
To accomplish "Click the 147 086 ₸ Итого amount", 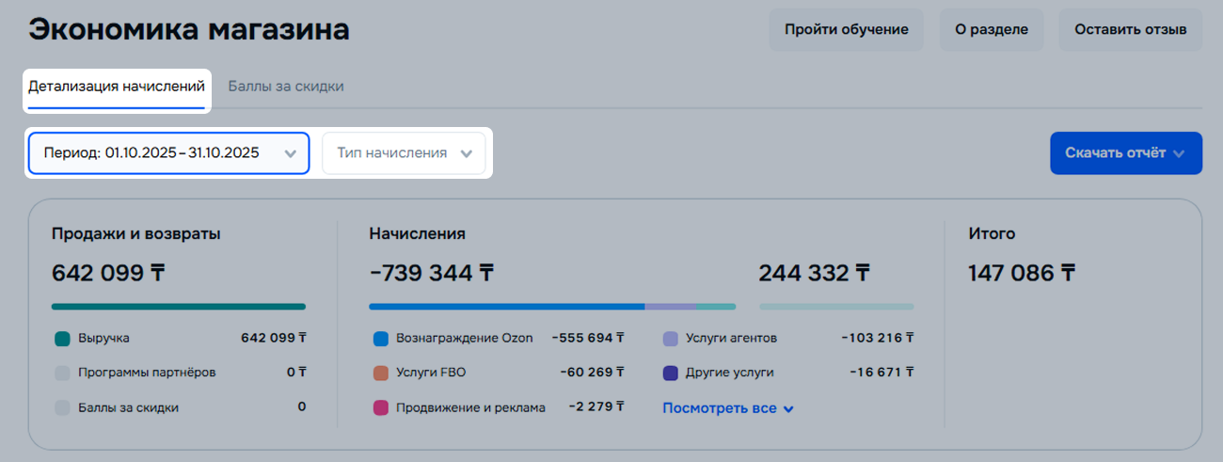I will (1022, 274).
